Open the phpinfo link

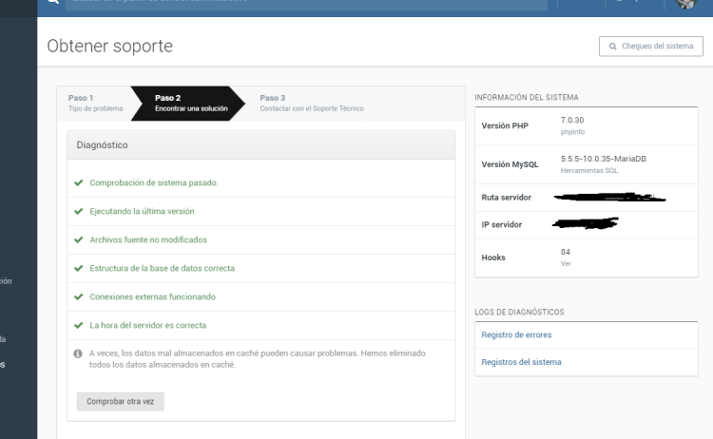572,132
